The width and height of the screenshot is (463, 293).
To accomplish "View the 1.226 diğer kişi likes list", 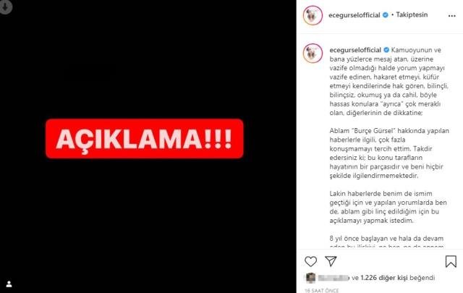I will point(384,278).
